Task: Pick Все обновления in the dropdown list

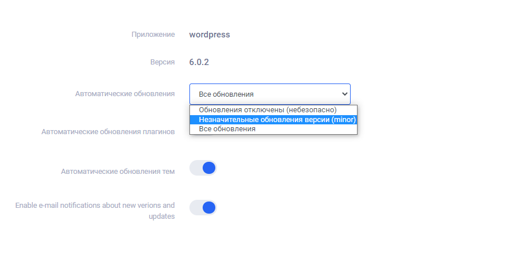Action: coord(273,129)
